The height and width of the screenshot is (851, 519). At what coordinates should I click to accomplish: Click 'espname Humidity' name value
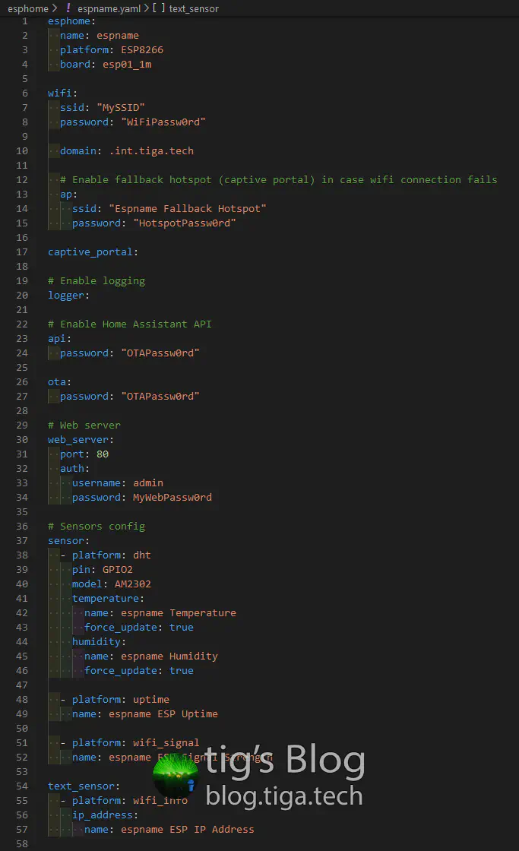coord(169,656)
